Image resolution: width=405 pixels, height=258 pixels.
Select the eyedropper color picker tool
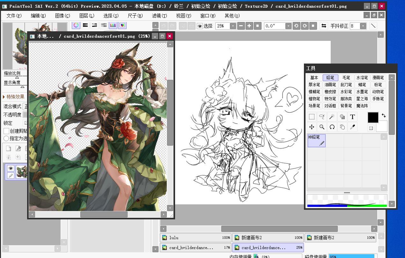coord(352,127)
